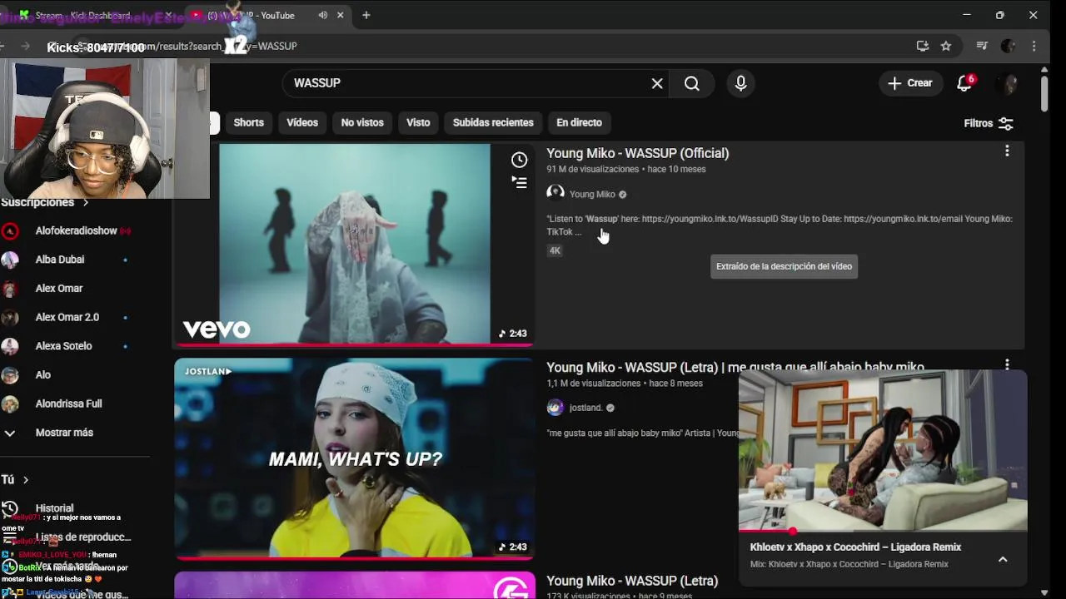Open Young Miko channel link
The width and height of the screenshot is (1066, 599).
592,194
